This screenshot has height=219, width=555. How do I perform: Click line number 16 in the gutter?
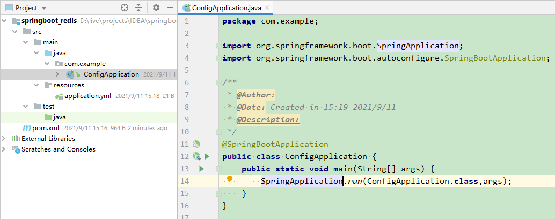point(184,206)
